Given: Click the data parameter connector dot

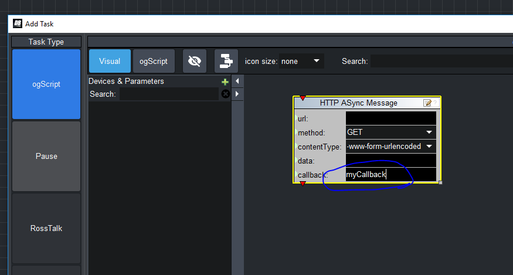Looking at the screenshot, I should [295, 159].
